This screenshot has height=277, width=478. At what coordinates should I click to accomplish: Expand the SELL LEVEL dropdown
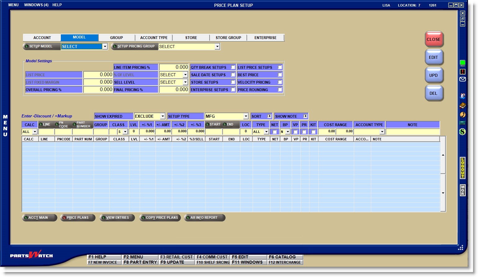pos(185,82)
